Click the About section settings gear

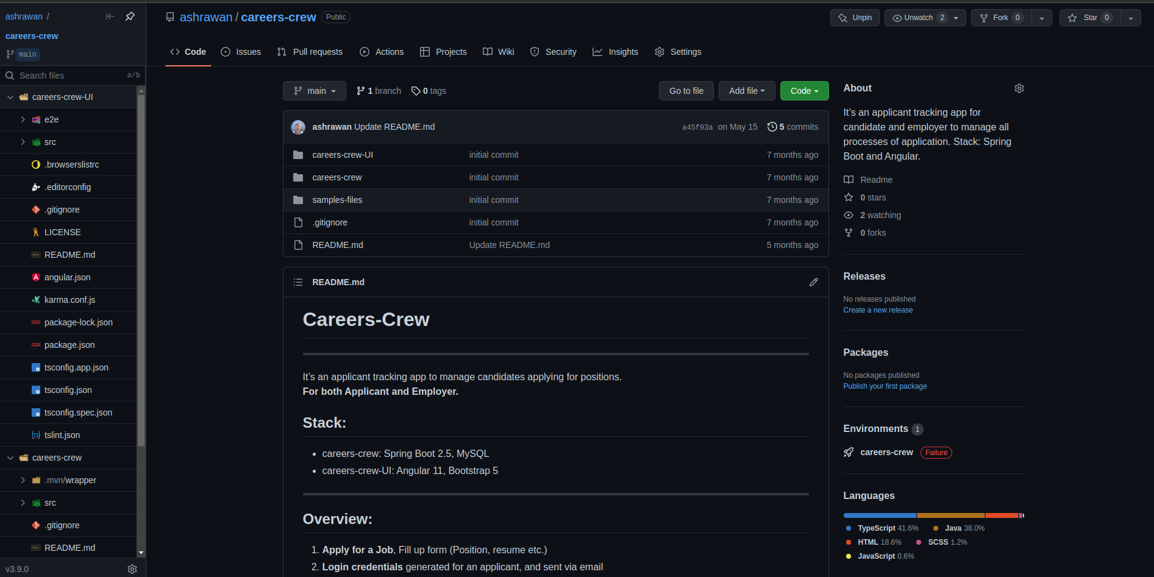[1019, 88]
